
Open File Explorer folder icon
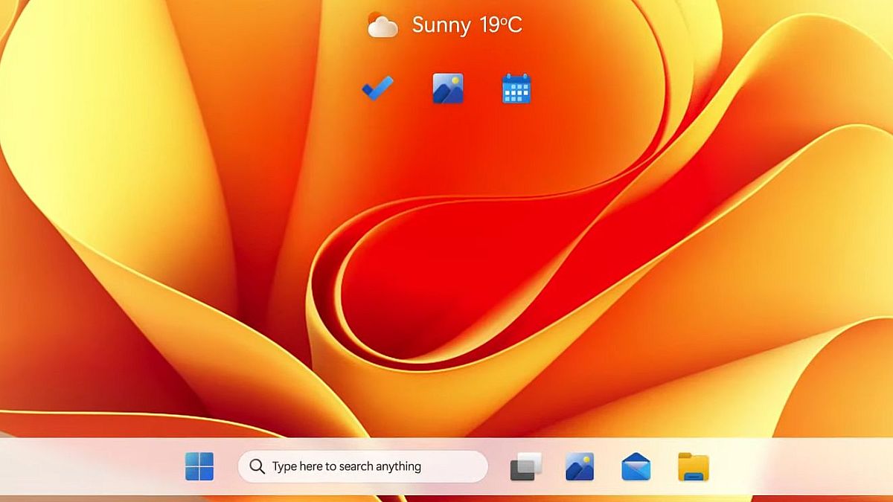click(x=694, y=466)
